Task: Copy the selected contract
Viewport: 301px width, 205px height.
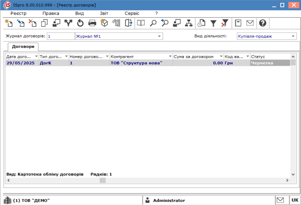Action: tap(44, 23)
